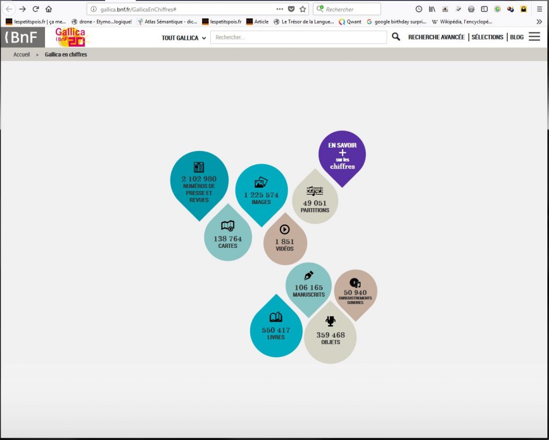Image resolution: width=549 pixels, height=440 pixels.
Task: Select the 2 102 980 press count
Action: (x=199, y=179)
